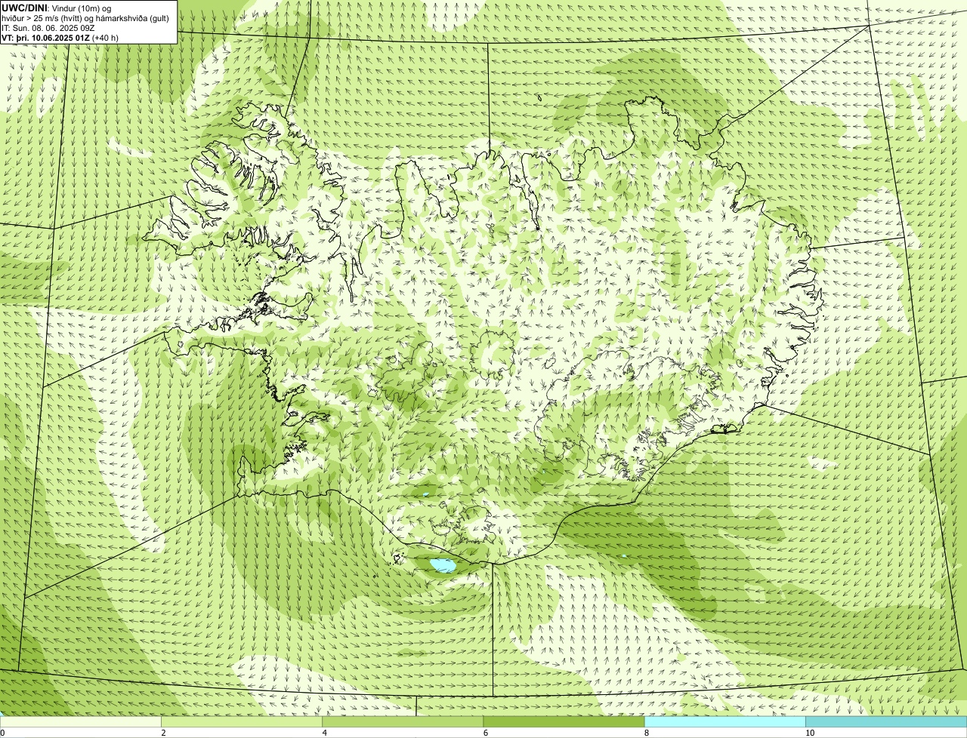Pick the dark green 6–8 colour bar segment
This screenshot has width=967, height=738.
tap(564, 722)
